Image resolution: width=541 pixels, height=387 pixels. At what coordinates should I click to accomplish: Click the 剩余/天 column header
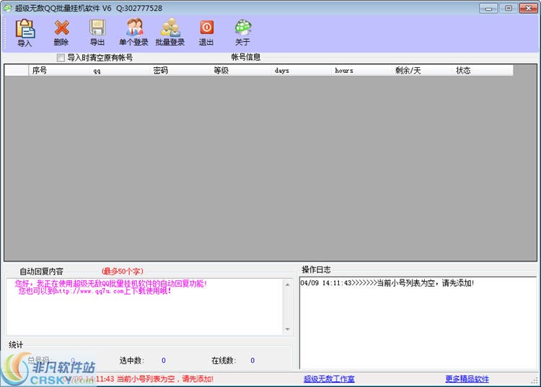(422, 71)
